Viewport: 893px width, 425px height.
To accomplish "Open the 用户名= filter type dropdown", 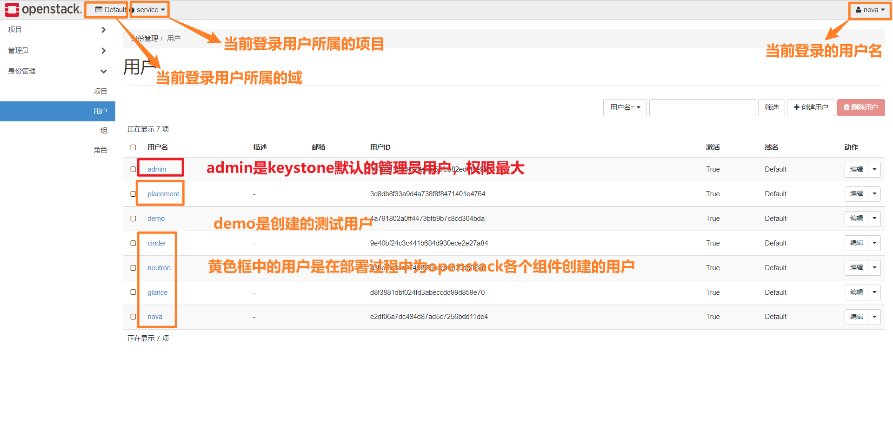I will [x=625, y=107].
